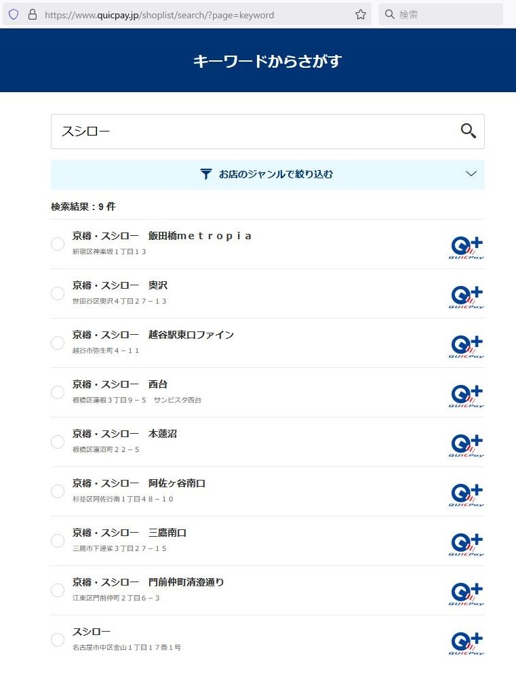Open the お店のジャンルで絞り込む filter label
The width and height of the screenshot is (516, 673).
tap(275, 174)
